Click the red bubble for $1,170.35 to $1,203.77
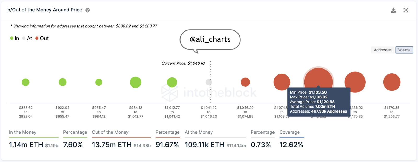418x162 pixels. tap(392, 82)
